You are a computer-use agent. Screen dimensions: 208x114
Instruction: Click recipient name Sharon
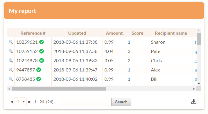click(158, 42)
